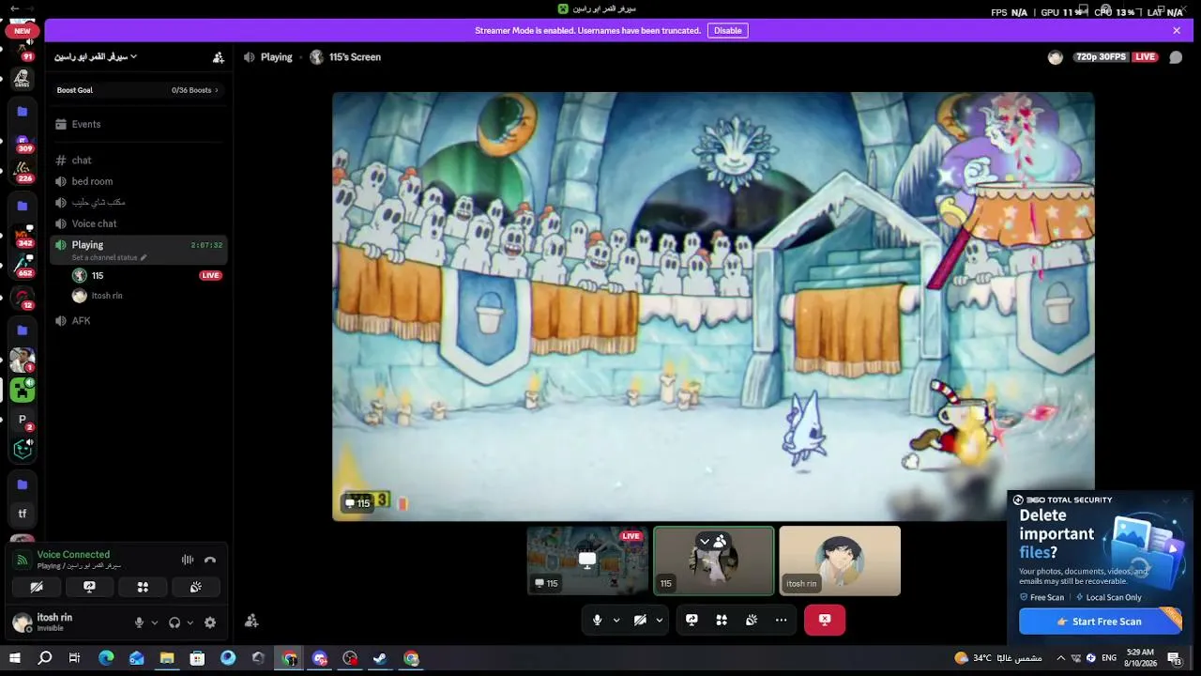The height and width of the screenshot is (676, 1201).
Task: Open output device options arrow beside headphones
Action: coord(190,622)
